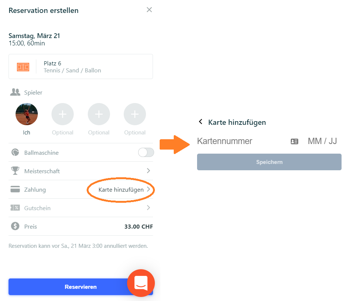Viewport: 346px width, 301px height.
Task: Expand the Gutschein row chevron
Action: tap(149, 208)
